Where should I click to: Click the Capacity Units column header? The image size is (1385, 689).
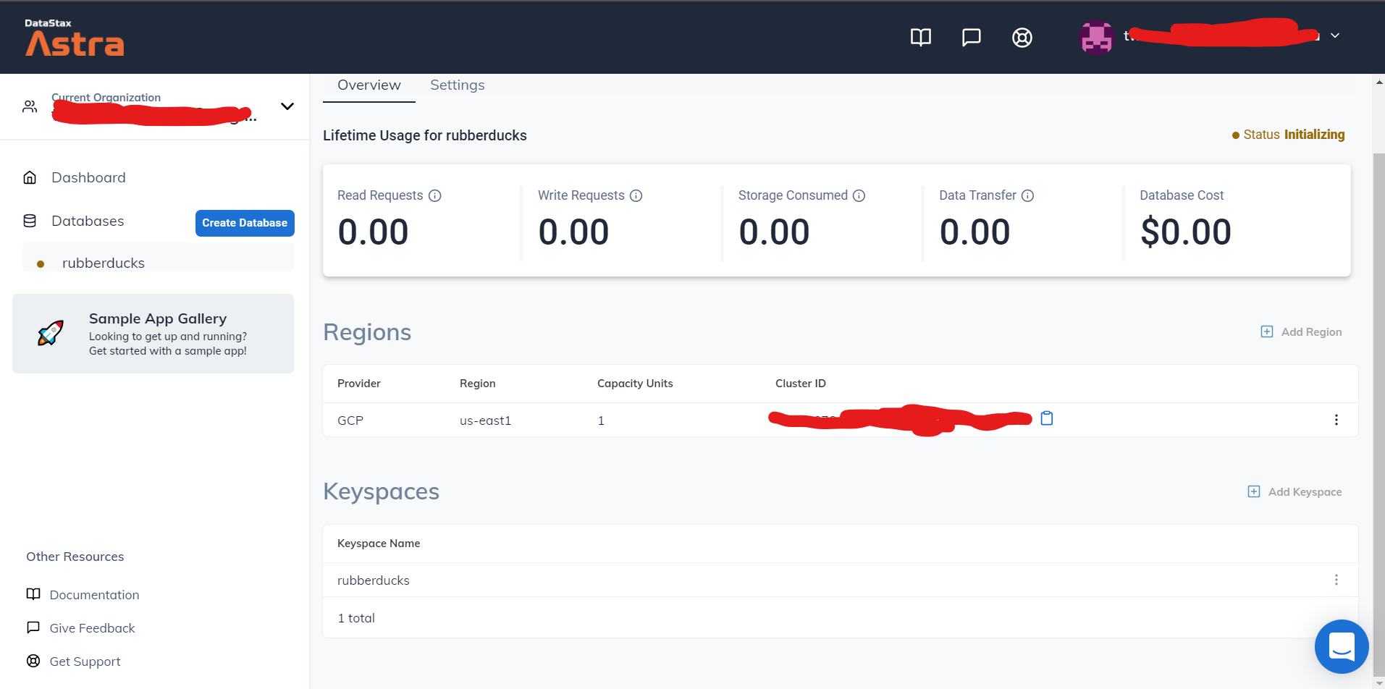pyautogui.click(x=635, y=384)
